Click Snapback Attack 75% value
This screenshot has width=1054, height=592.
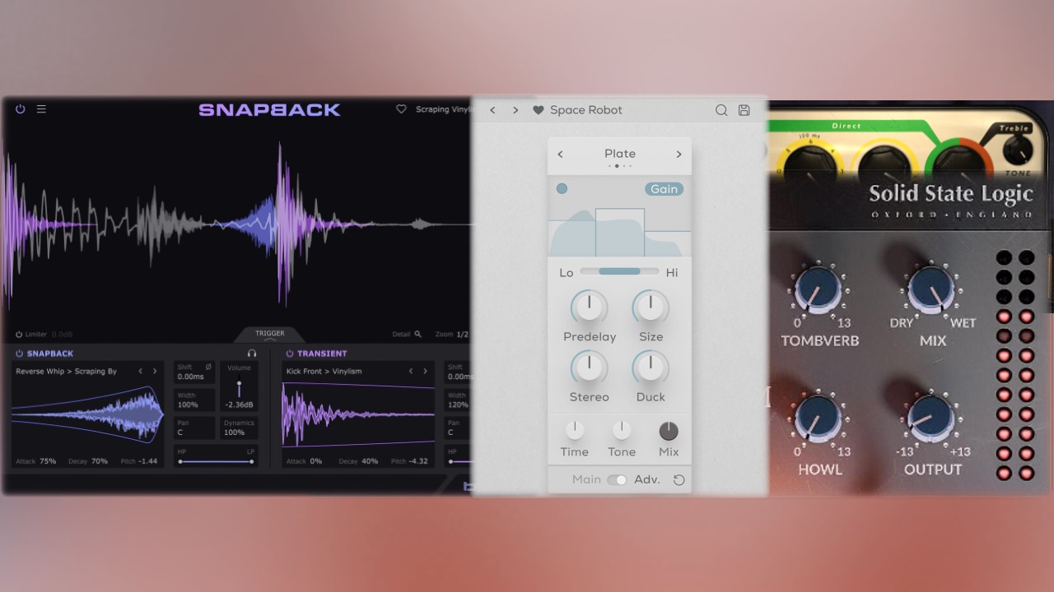point(48,461)
